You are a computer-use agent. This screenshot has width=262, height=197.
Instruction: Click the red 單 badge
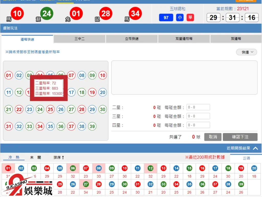[190, 17]
